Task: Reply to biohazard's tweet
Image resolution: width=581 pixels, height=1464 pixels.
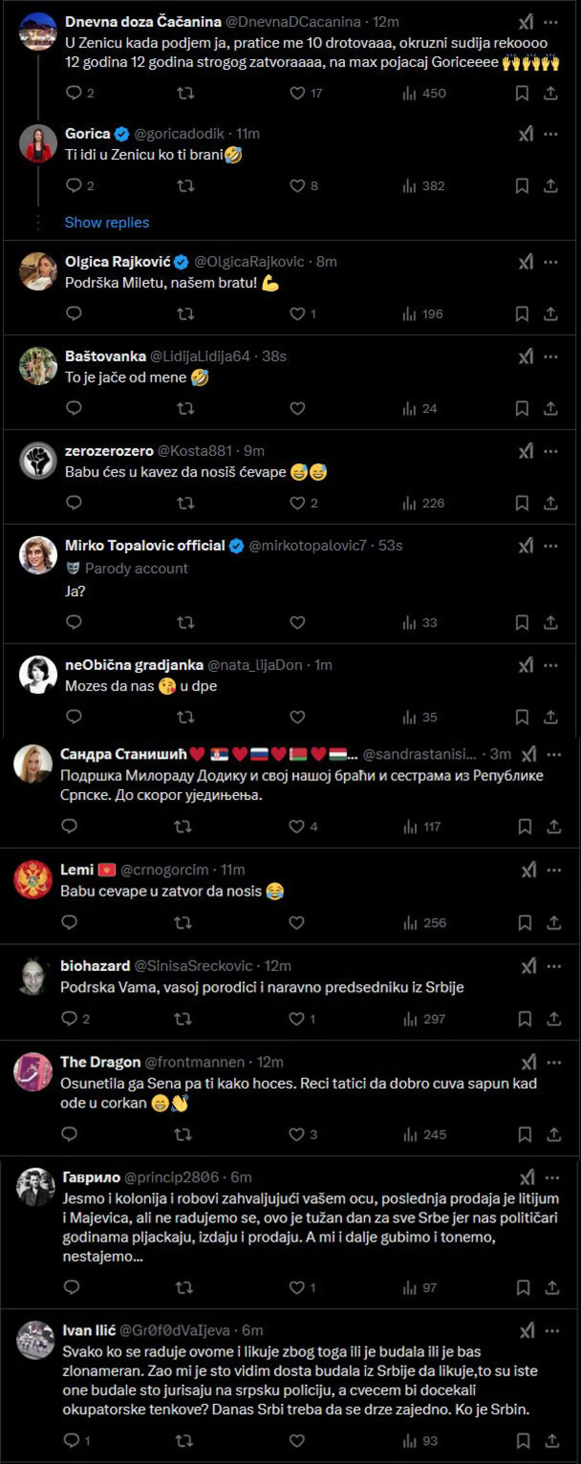Action: click(69, 1018)
